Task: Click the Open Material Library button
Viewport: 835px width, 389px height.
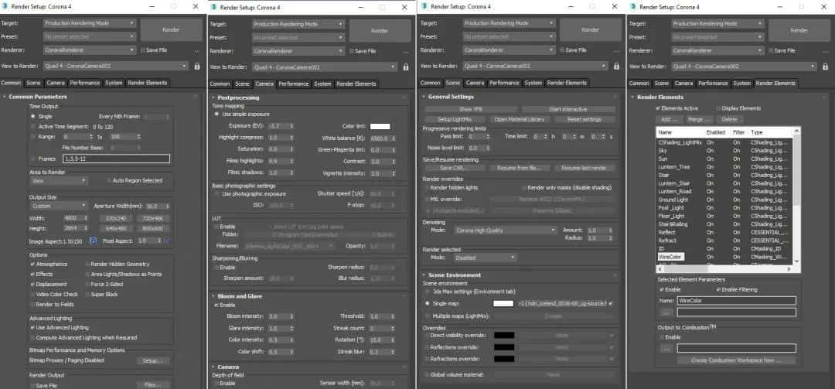Action: point(520,119)
